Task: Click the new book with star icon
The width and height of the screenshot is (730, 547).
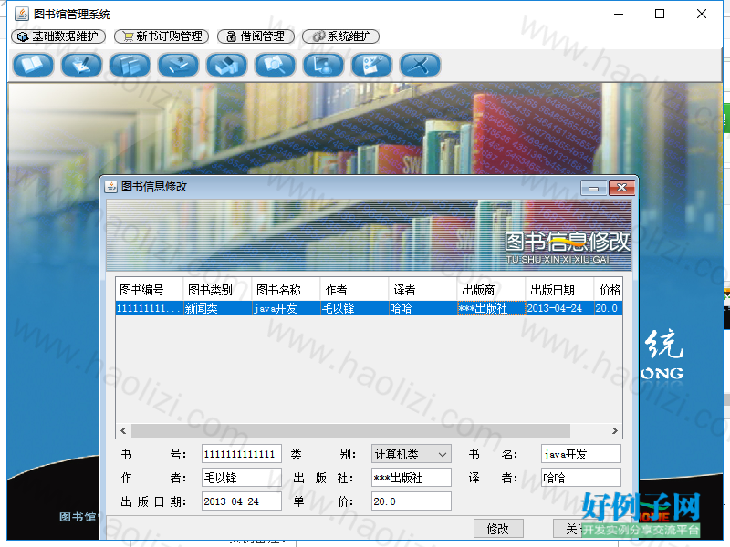Action: [x=178, y=65]
